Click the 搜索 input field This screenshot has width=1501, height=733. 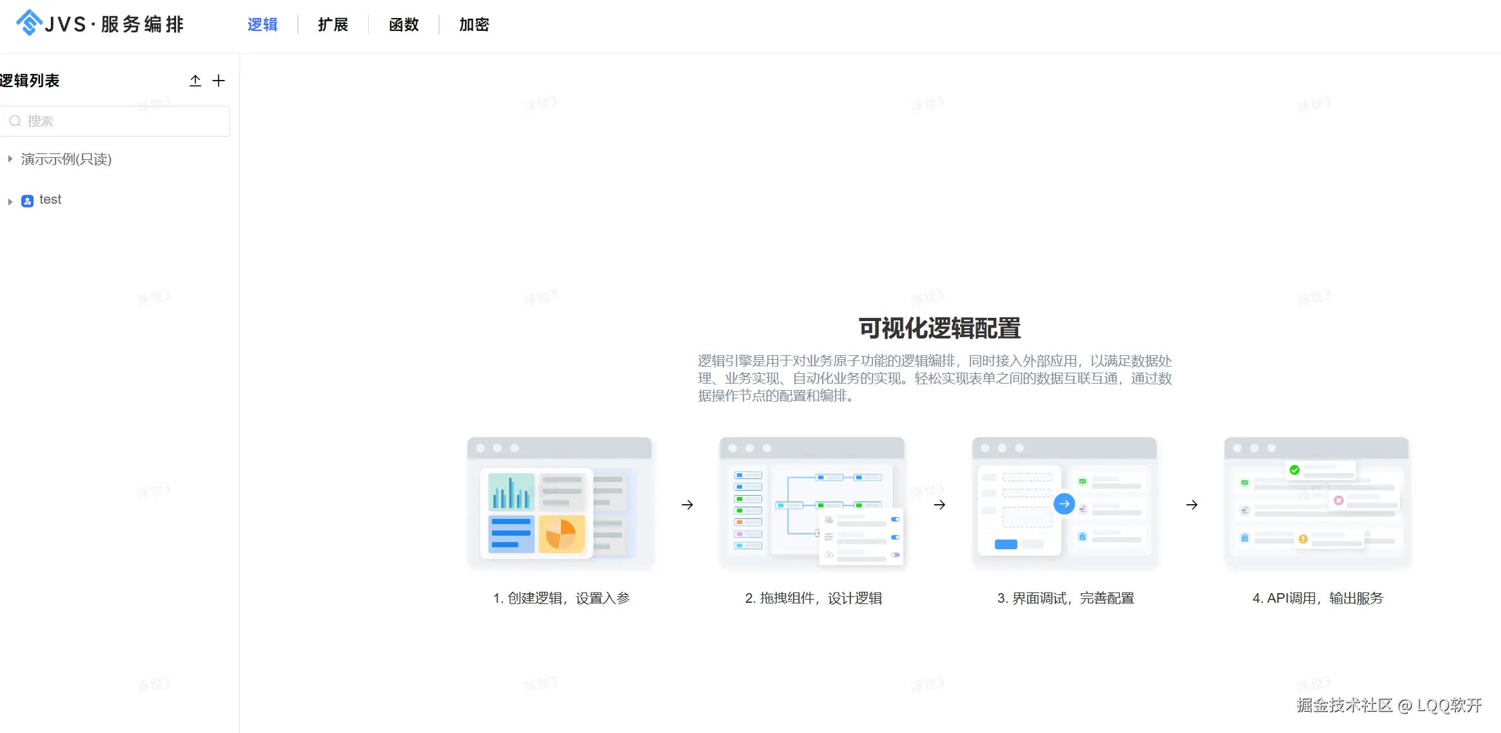click(116, 121)
